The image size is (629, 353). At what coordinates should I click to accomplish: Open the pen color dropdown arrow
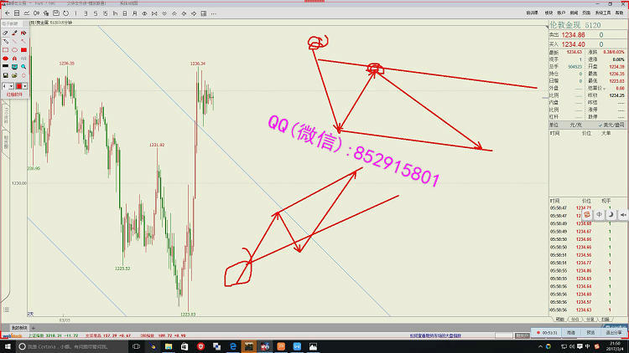coord(27,86)
